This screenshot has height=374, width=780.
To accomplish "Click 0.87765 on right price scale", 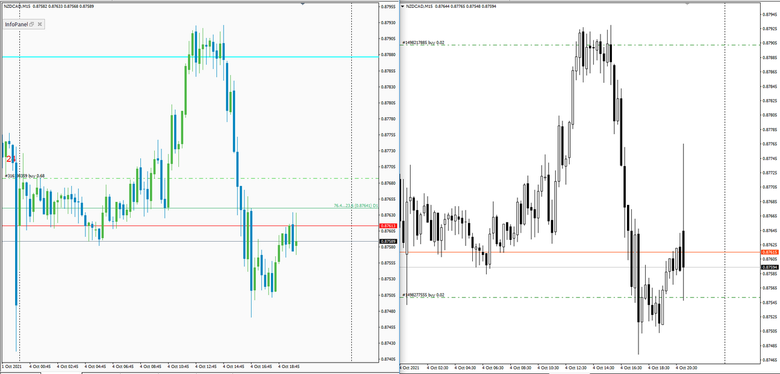I will tap(770, 144).
